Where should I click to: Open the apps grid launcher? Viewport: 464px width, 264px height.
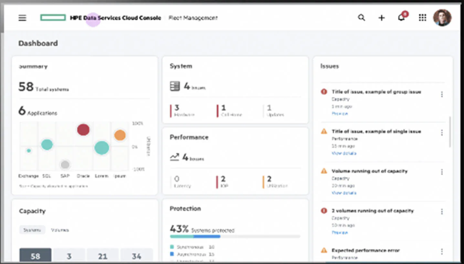click(422, 18)
